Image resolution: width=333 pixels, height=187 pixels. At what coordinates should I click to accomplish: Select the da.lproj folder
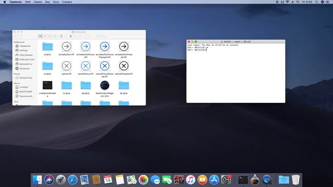85,85
